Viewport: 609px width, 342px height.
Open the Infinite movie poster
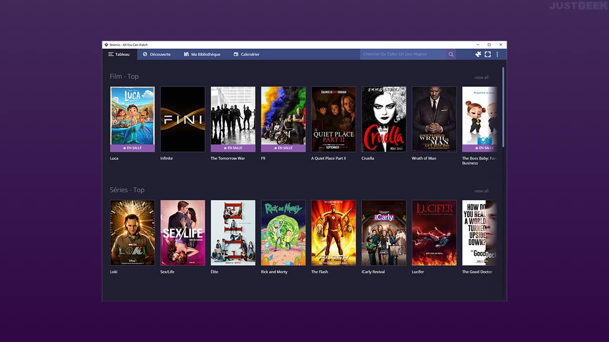183,119
